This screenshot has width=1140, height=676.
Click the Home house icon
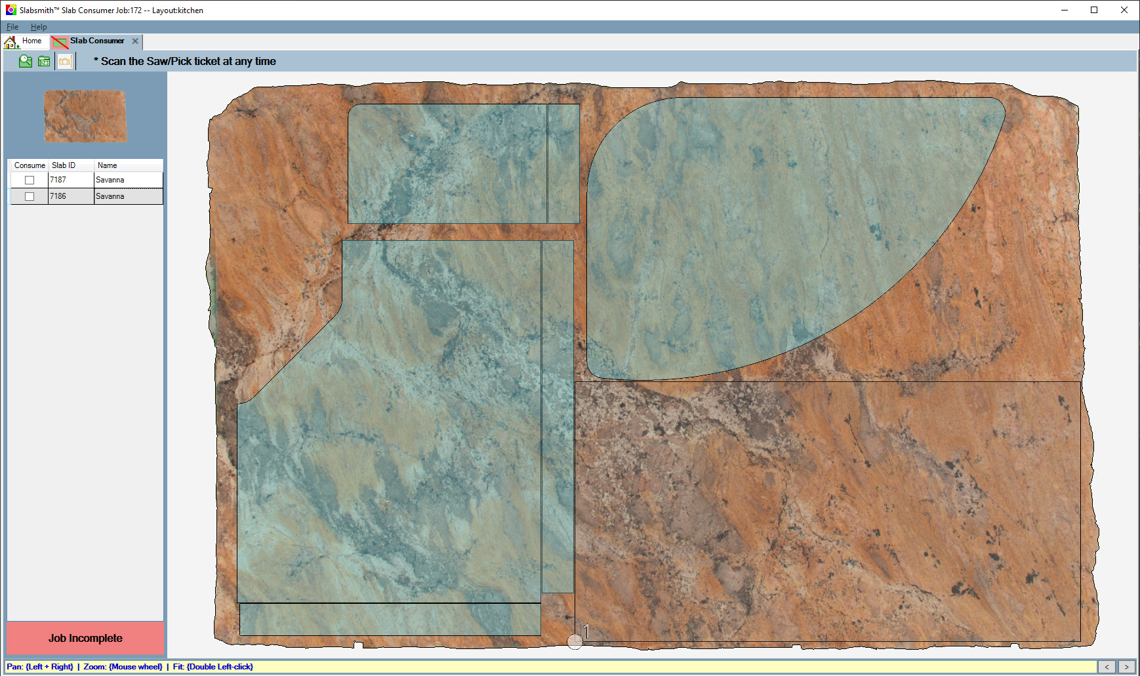coord(12,42)
